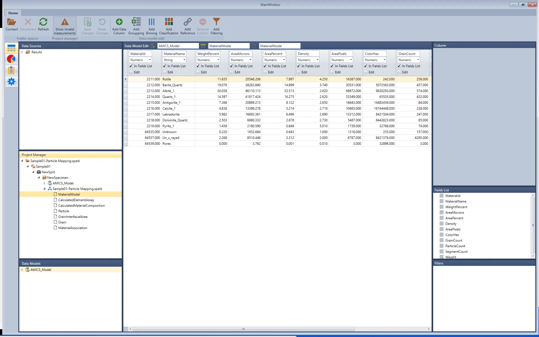Click the Disconnect icon

(x=28, y=22)
